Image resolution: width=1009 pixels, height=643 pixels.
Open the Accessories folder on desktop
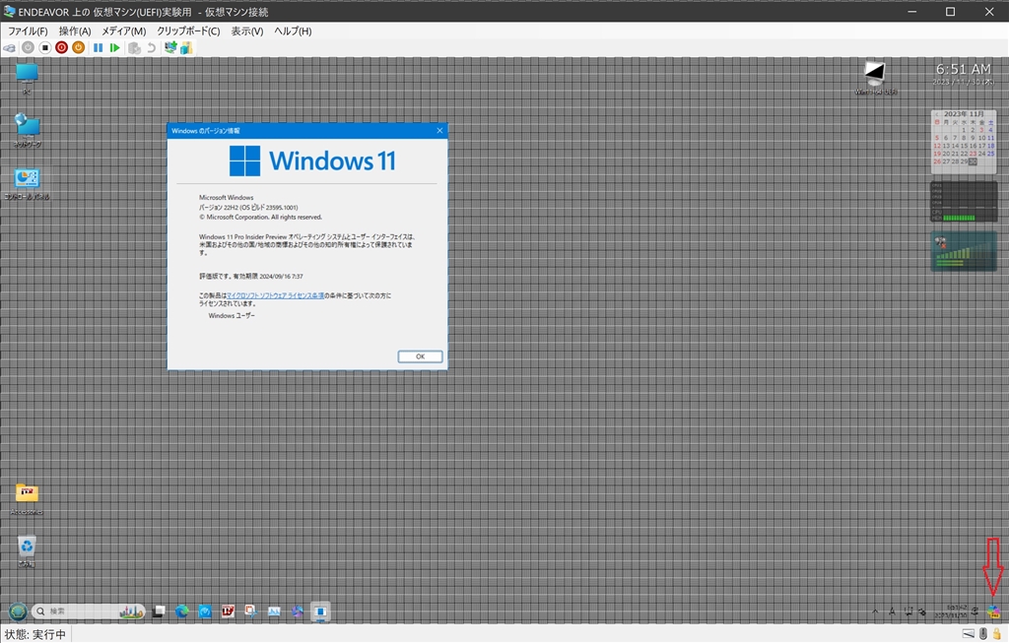27,499
